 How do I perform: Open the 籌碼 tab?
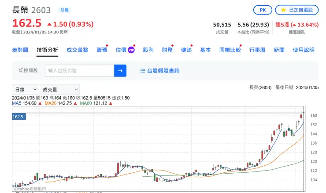[x=102, y=50]
